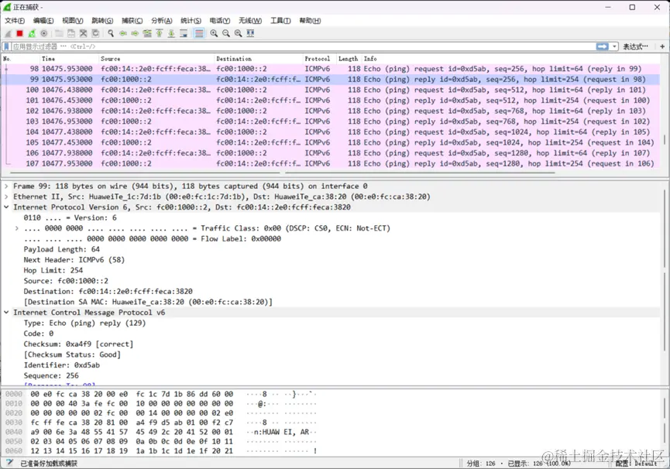Expand the Frame 99 tree node
Image resolution: width=670 pixels, height=469 pixels.
(6, 186)
